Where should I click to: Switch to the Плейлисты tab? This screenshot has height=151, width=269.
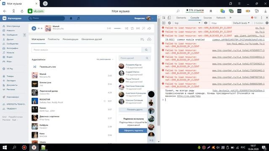pyautogui.click(x=53, y=39)
